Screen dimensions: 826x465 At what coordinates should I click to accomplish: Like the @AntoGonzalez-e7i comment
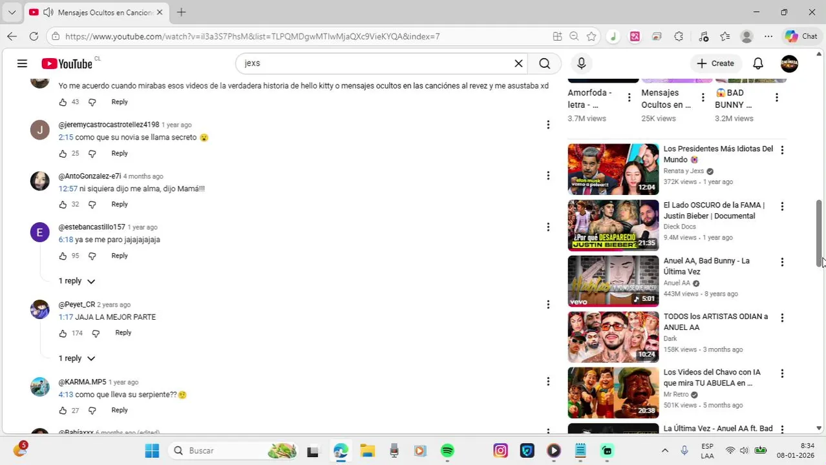click(63, 205)
